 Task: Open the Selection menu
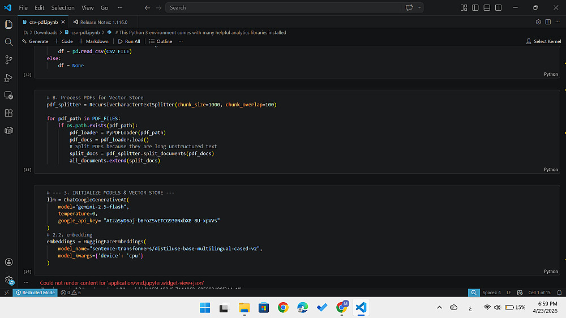click(62, 8)
